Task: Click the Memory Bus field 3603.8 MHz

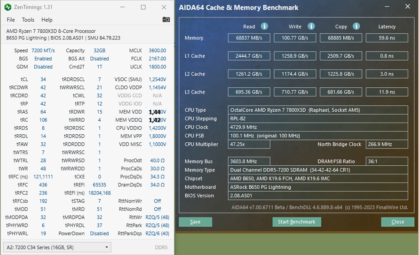Action: click(x=249, y=162)
